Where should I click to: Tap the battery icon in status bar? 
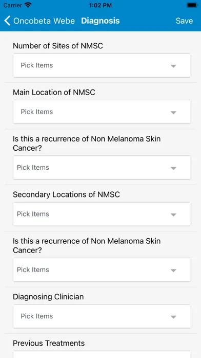(192, 5)
